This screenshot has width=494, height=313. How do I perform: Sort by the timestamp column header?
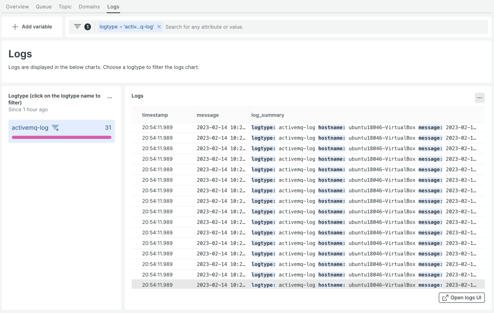tap(155, 115)
